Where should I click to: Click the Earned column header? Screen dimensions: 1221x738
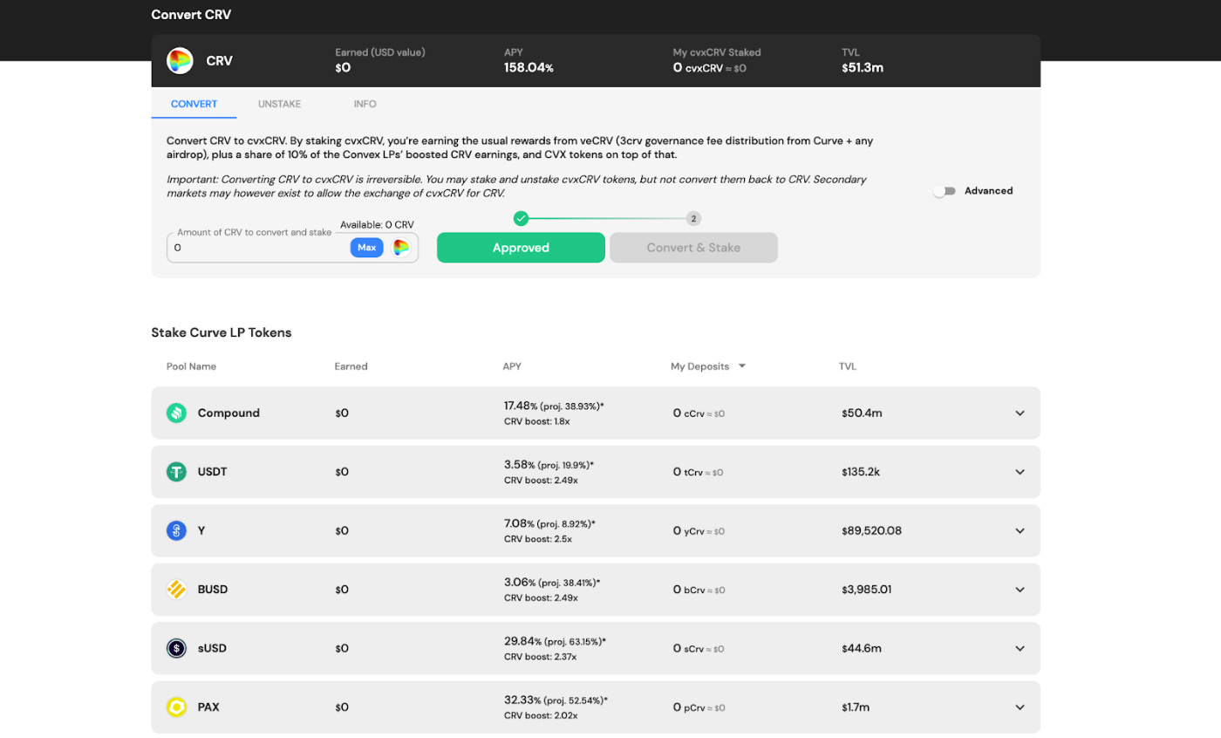(x=351, y=366)
